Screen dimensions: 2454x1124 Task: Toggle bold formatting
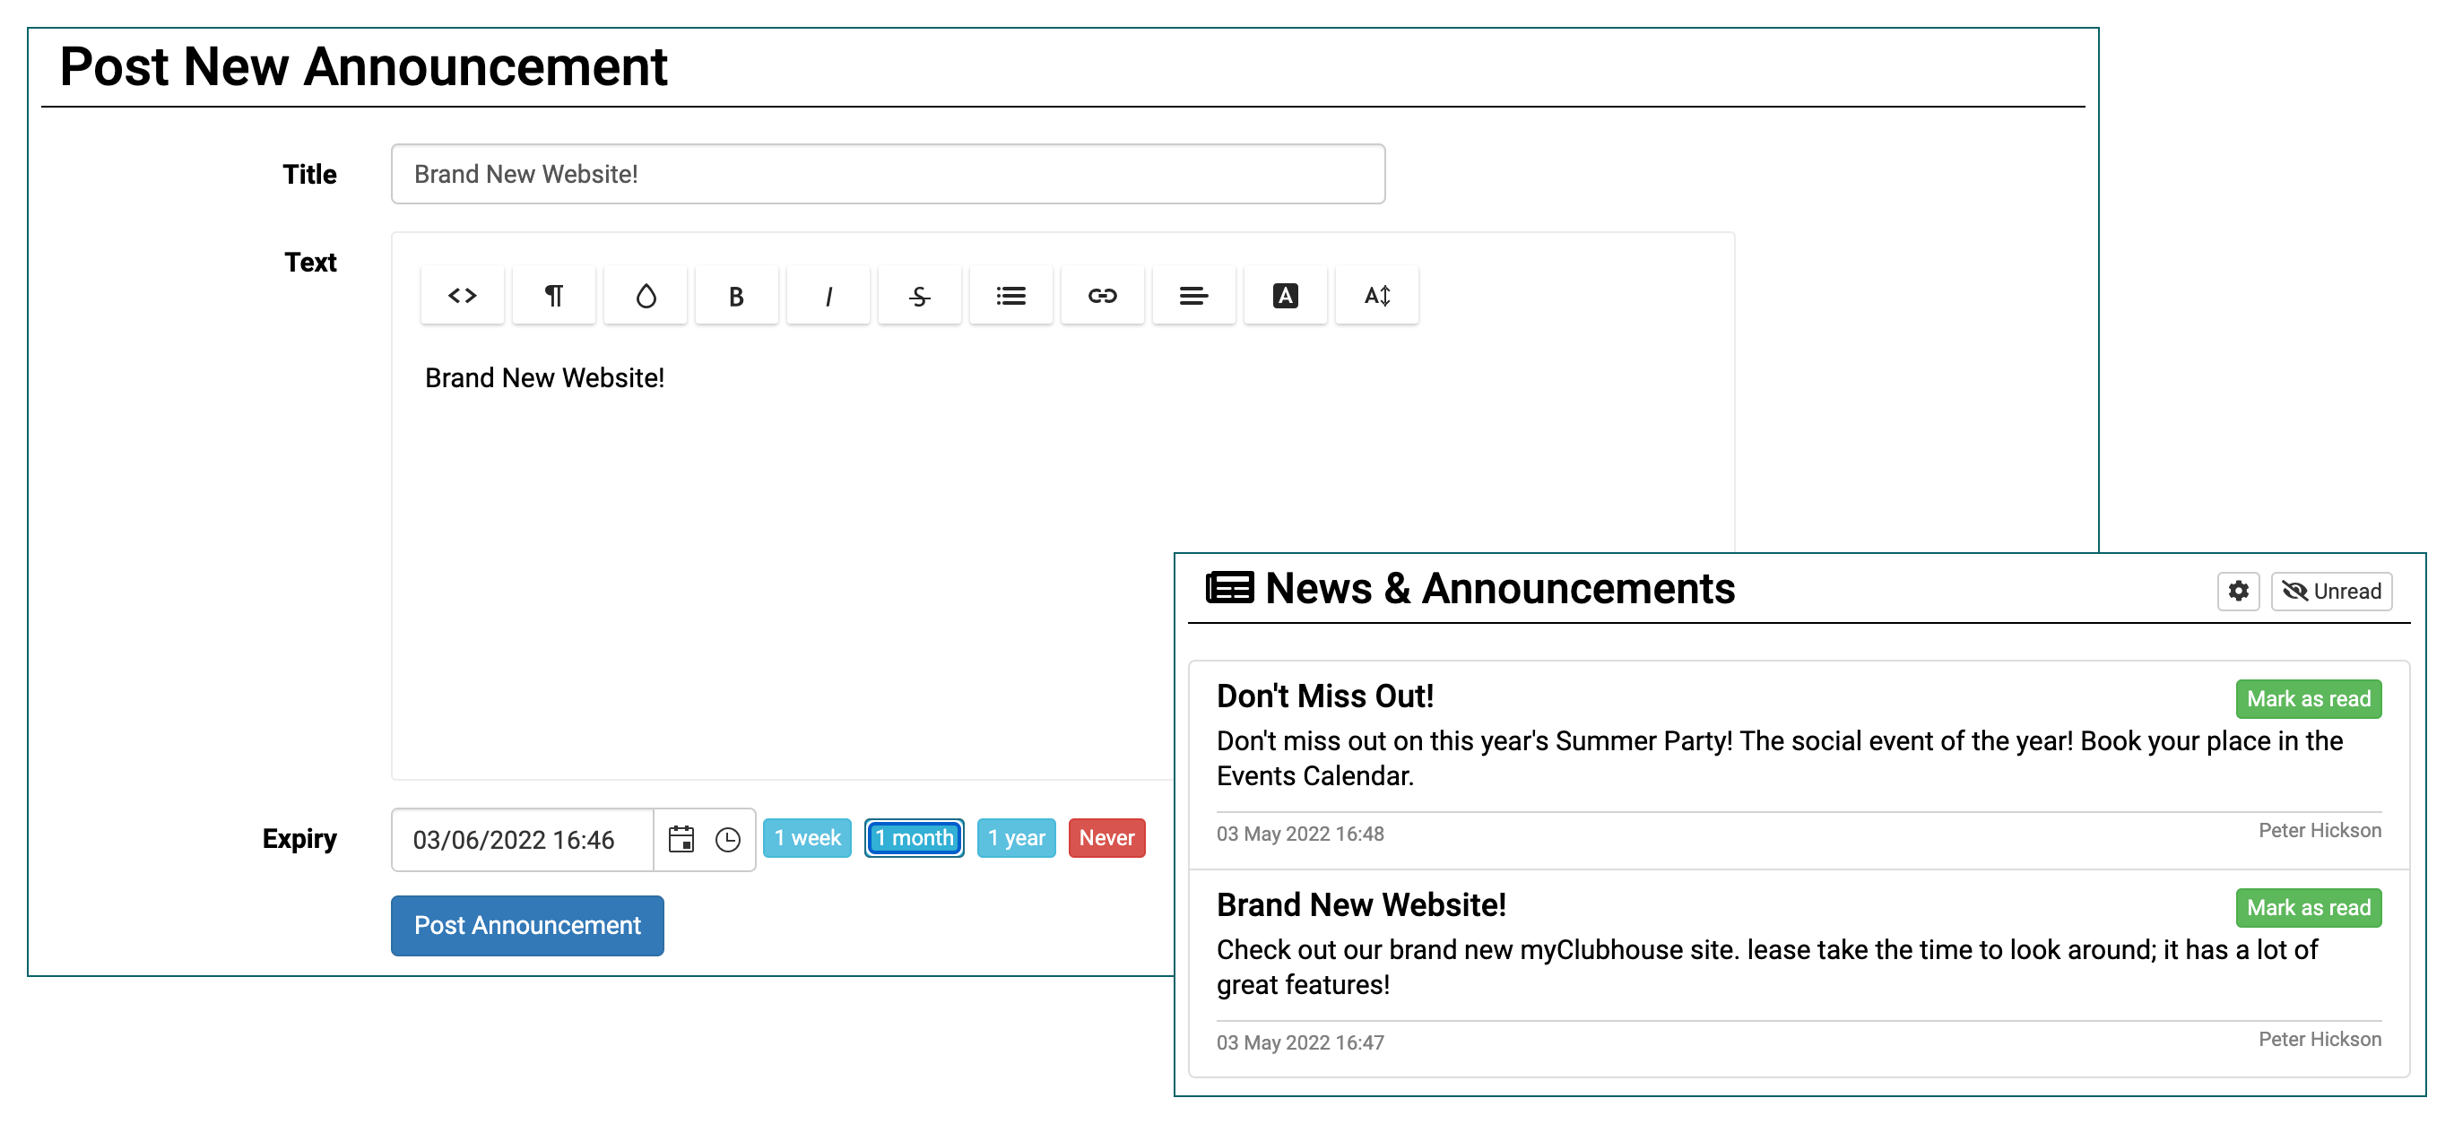click(736, 297)
